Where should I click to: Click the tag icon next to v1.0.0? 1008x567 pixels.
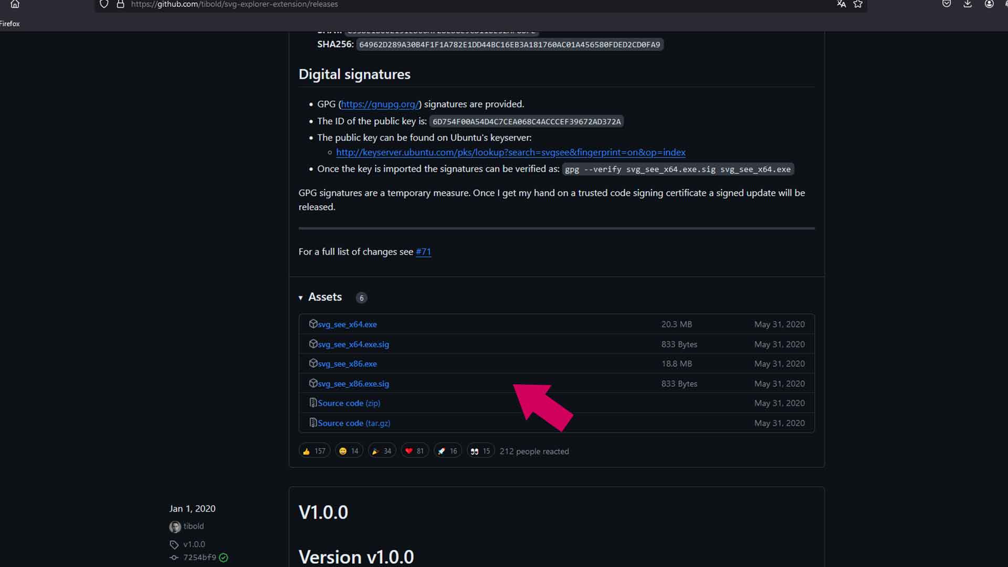[174, 544]
